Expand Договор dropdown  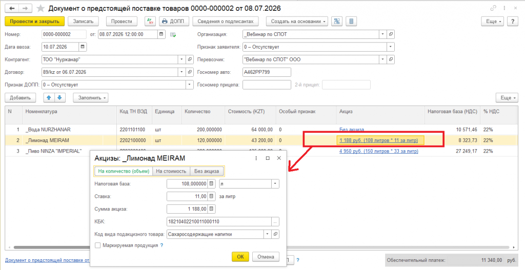(182, 72)
